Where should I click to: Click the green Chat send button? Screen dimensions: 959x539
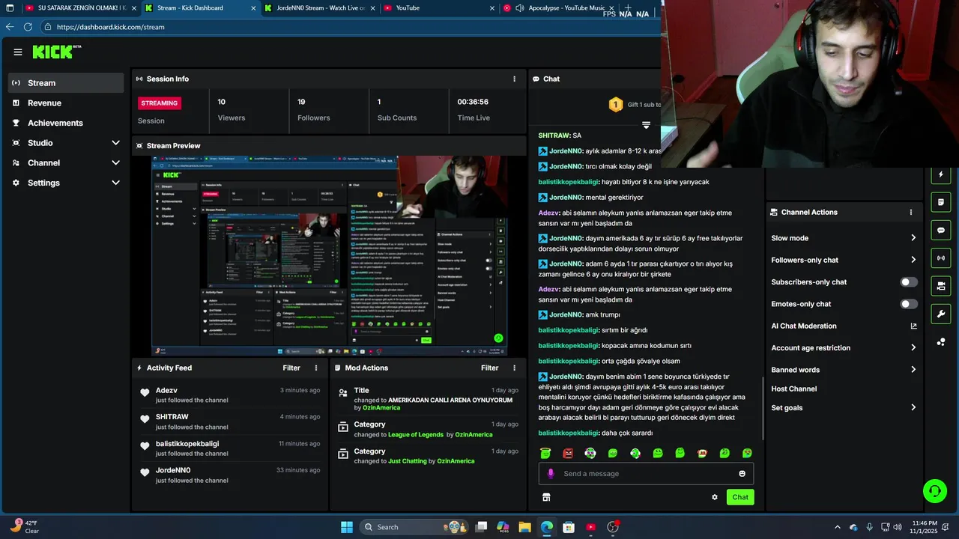click(x=740, y=497)
